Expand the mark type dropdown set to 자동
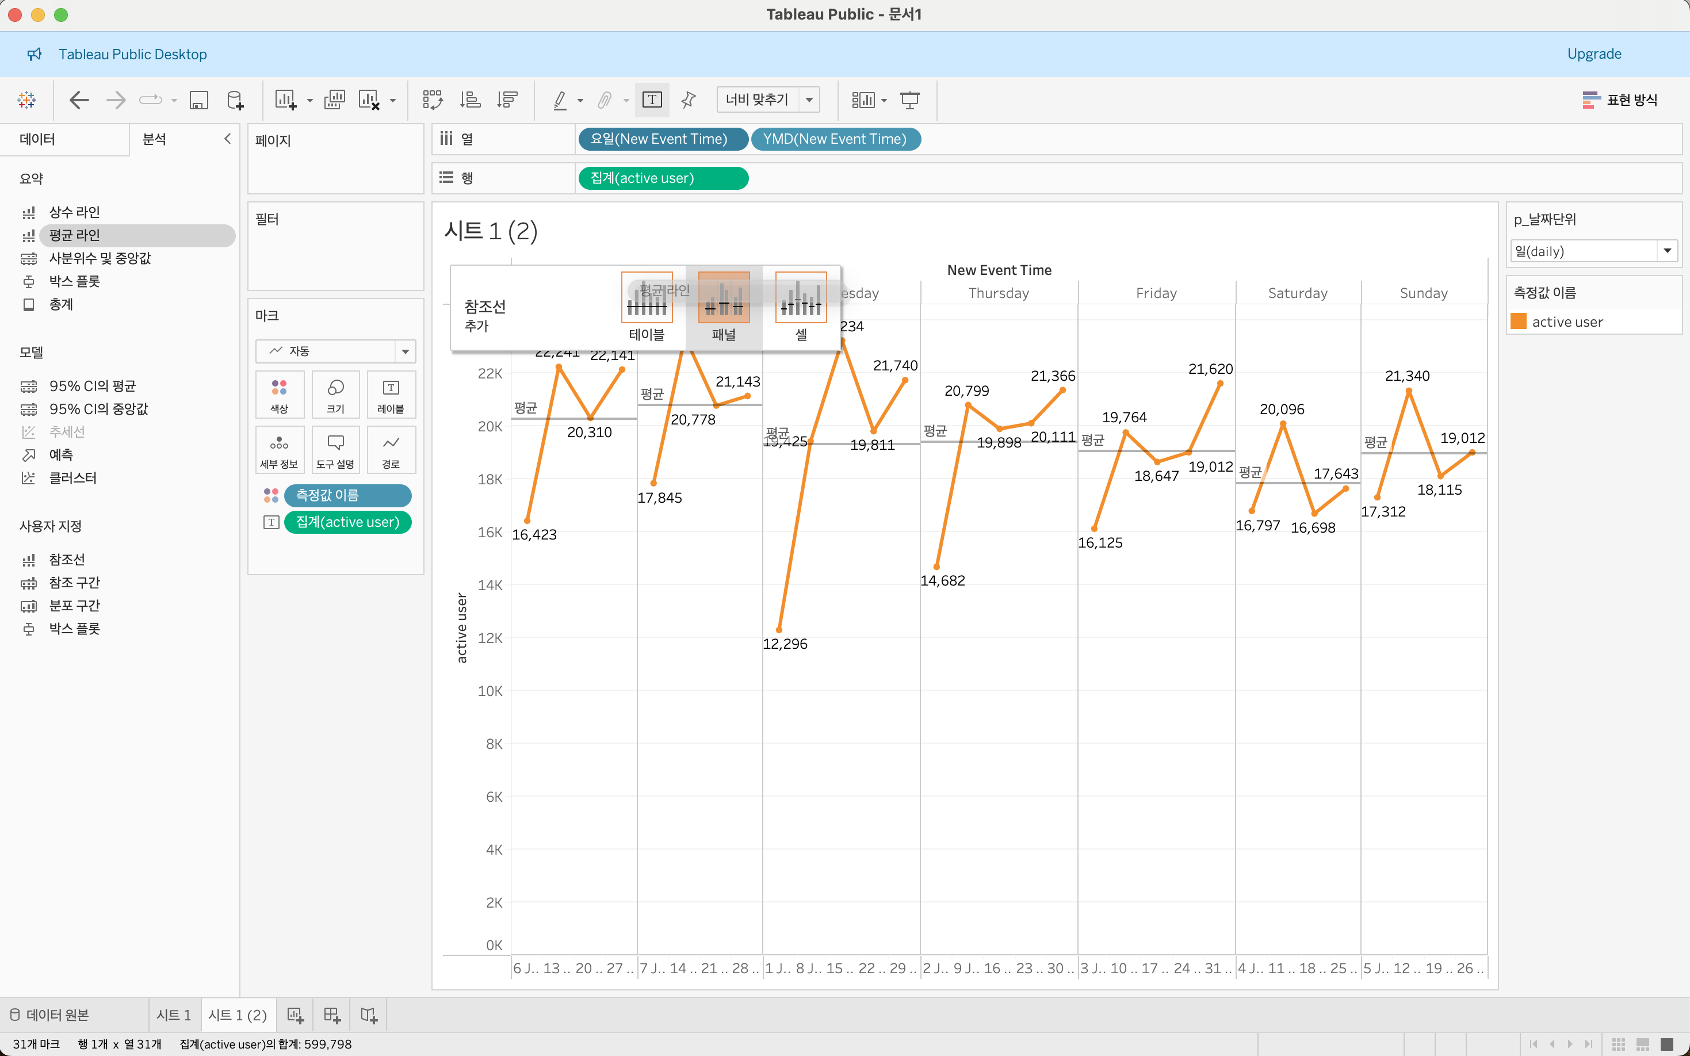Viewport: 1690px width, 1056px height. (x=405, y=351)
